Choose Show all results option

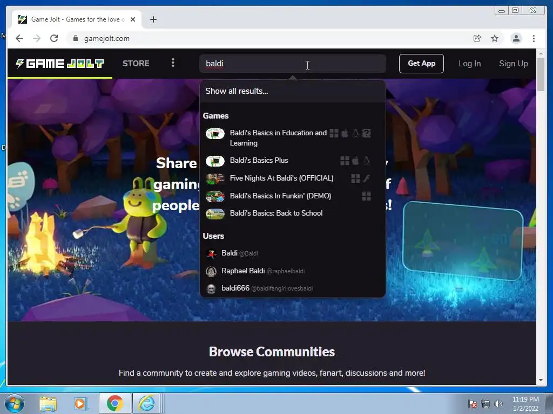coord(292,91)
